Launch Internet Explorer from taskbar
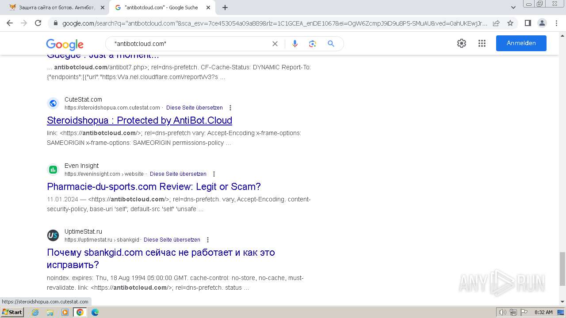566x318 pixels. (x=35, y=312)
